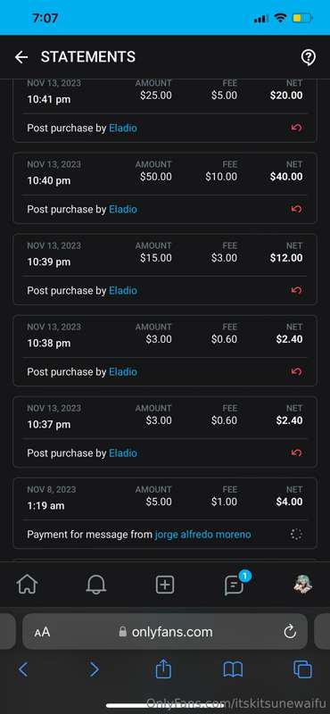This screenshot has width=330, height=714.
Task: Open profile avatar in bottom navigation
Action: 302,585
